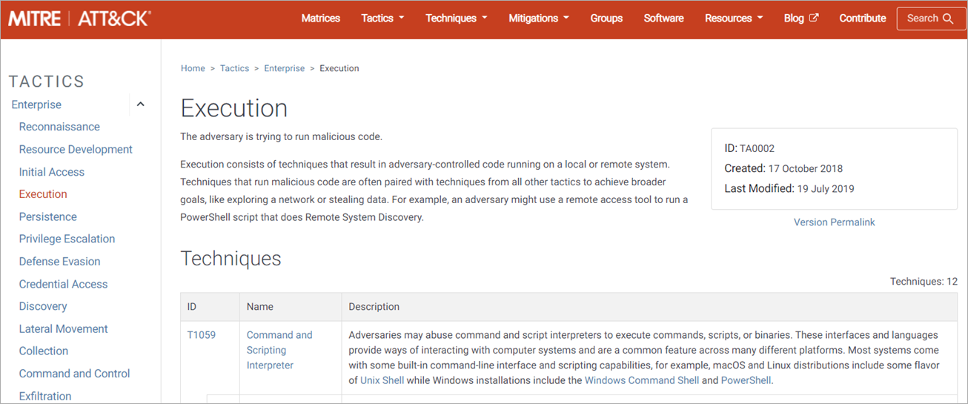The width and height of the screenshot is (968, 404).
Task: Open the Techniques dropdown menu
Action: [456, 19]
